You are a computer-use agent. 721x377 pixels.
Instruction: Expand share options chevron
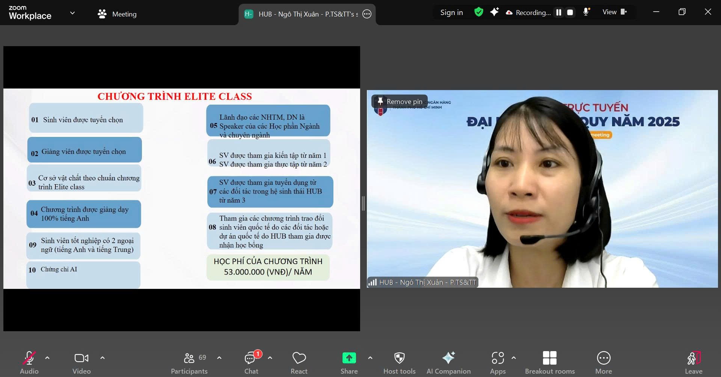click(370, 358)
